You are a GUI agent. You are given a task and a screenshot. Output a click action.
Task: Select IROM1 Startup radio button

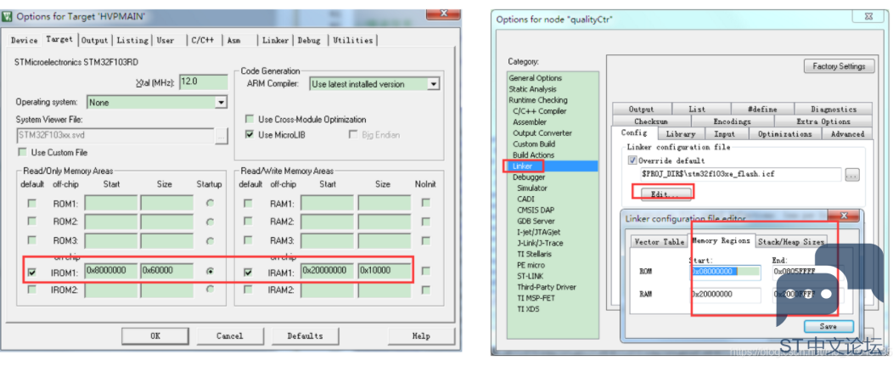(x=211, y=273)
